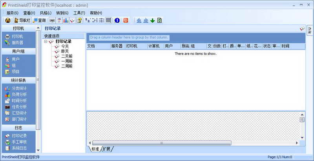Switch to list view style
This screenshot has height=161, width=314.
101,20
